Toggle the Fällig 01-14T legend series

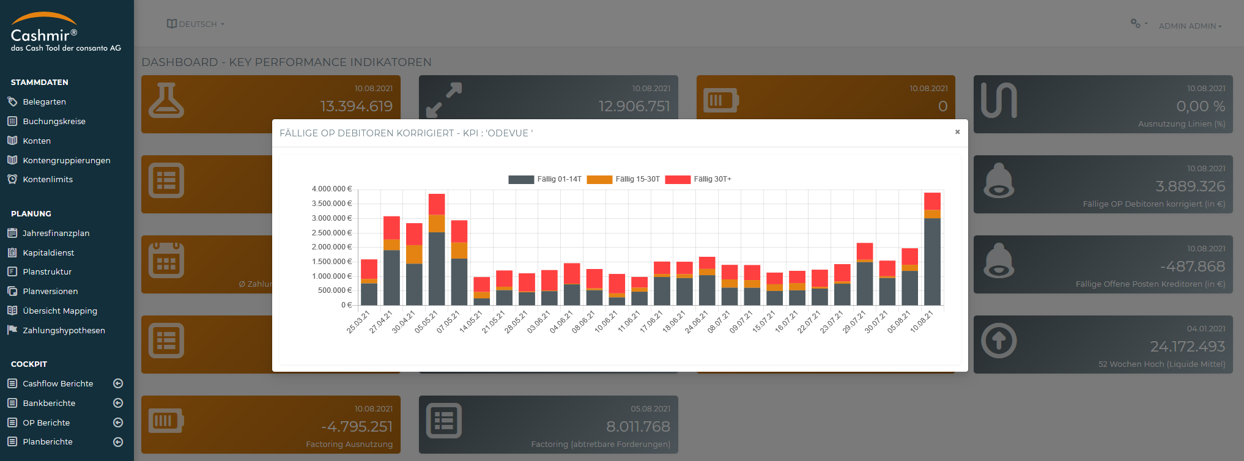545,179
